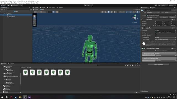Select the RoomListing script asset

53,73
